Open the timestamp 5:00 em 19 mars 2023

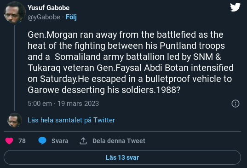click(63, 104)
